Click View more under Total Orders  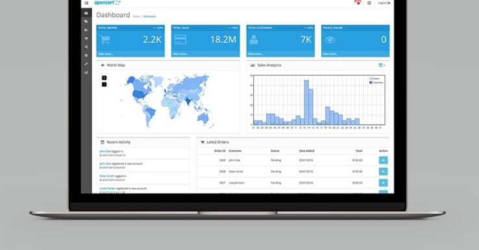(105, 54)
